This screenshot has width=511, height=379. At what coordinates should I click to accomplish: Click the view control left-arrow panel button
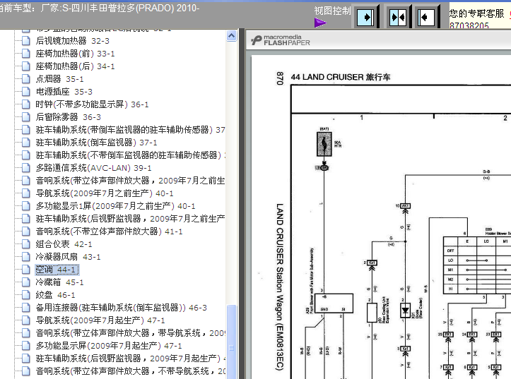pyautogui.click(x=426, y=17)
